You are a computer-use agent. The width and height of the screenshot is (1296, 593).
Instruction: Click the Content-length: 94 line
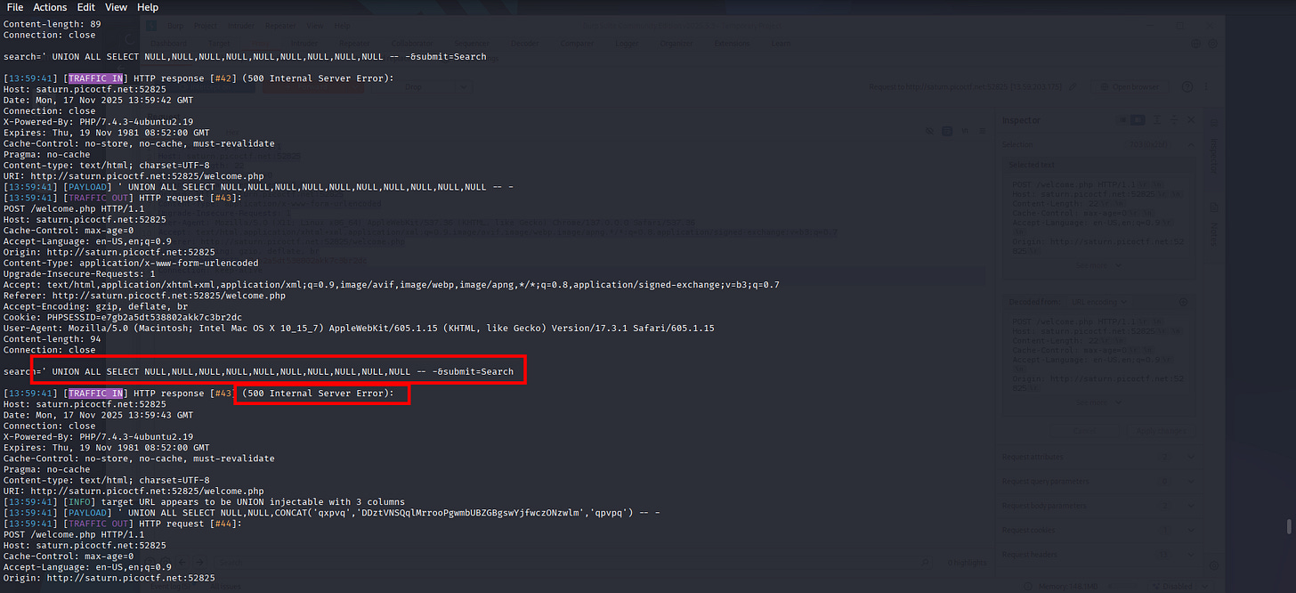(x=52, y=339)
